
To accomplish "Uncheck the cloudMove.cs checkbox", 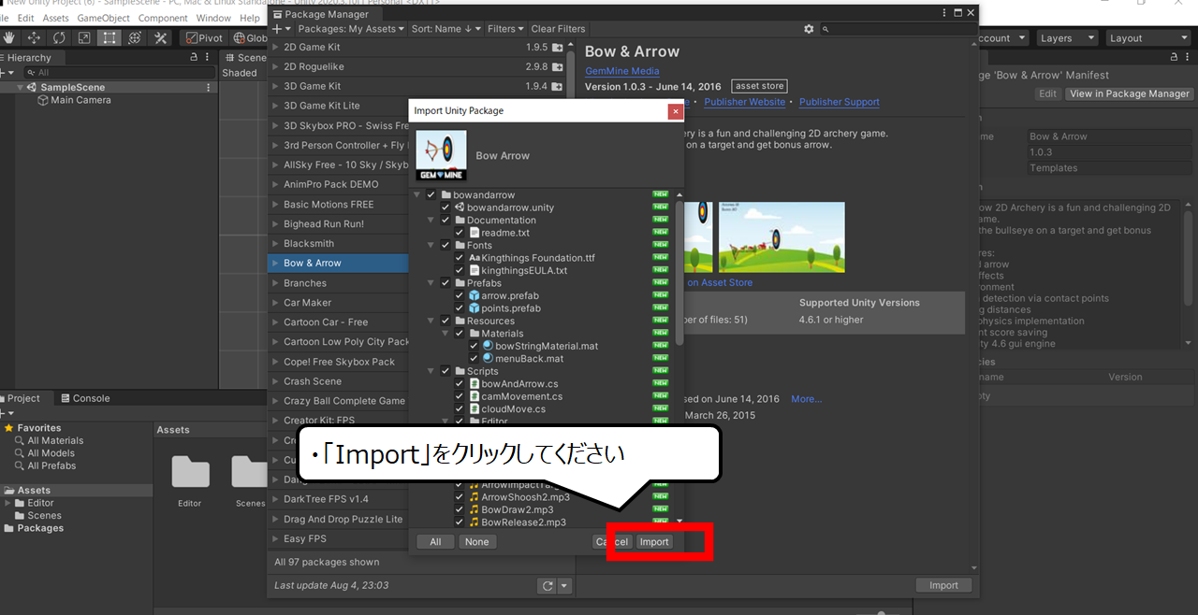I will tap(459, 409).
